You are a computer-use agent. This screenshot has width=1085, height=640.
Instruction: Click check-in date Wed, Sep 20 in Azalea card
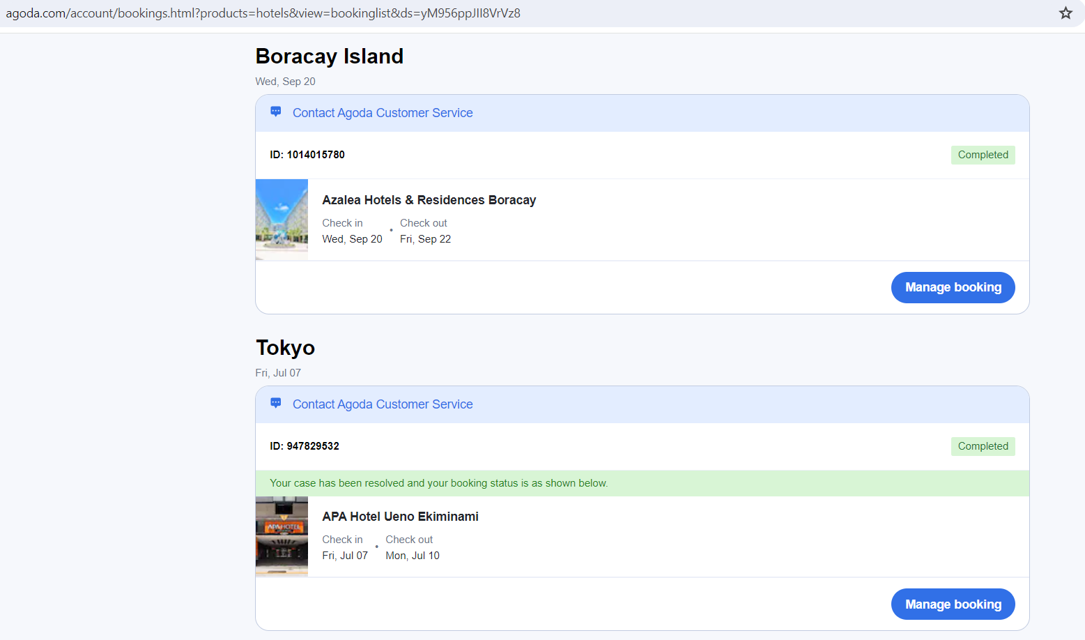[352, 239]
